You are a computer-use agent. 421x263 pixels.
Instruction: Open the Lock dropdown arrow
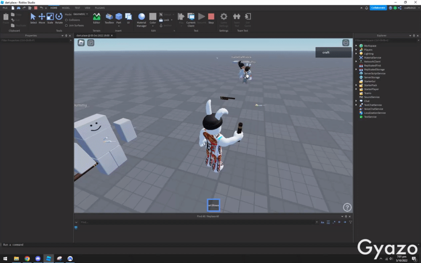coord(172,20)
